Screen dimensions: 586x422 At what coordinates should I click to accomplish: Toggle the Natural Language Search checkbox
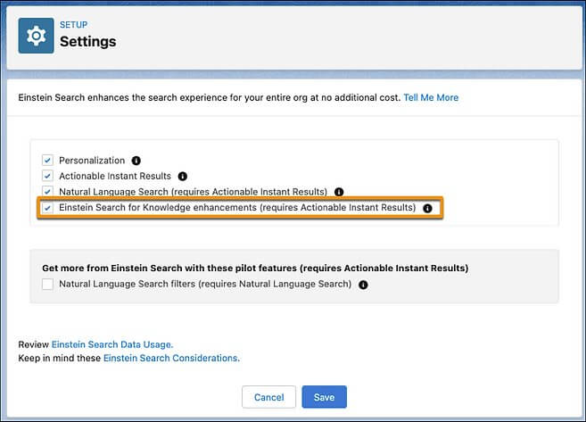click(48, 192)
